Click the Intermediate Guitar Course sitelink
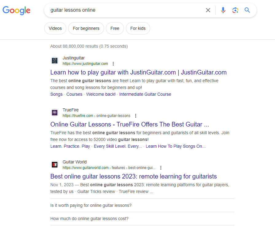275x229 pixels. pos(145,94)
